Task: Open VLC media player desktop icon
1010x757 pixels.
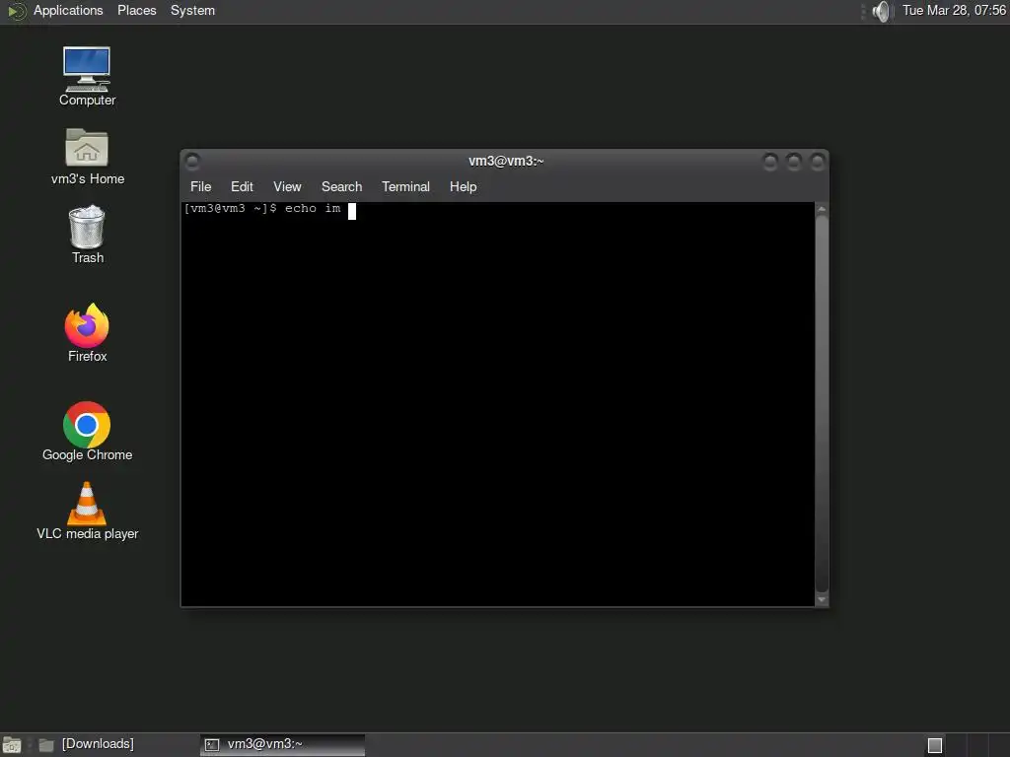Action: pos(87,511)
